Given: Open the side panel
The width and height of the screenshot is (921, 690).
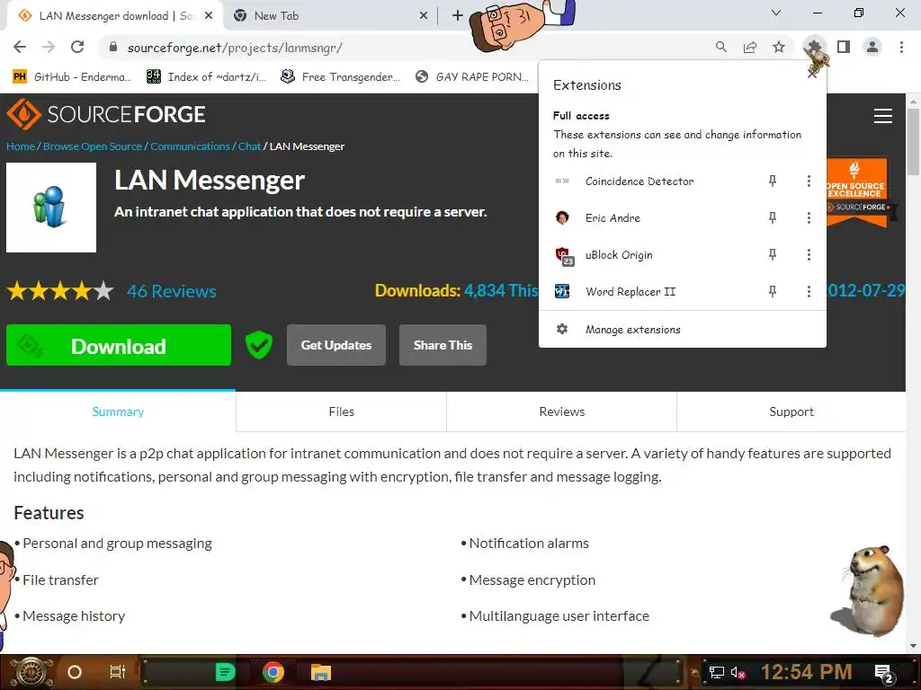Looking at the screenshot, I should click(844, 47).
